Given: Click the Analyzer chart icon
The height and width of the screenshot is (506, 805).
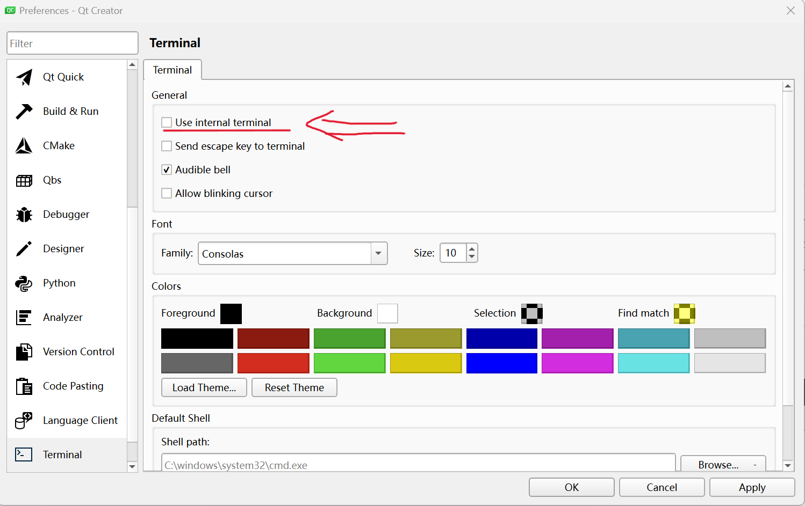Looking at the screenshot, I should pyautogui.click(x=24, y=318).
